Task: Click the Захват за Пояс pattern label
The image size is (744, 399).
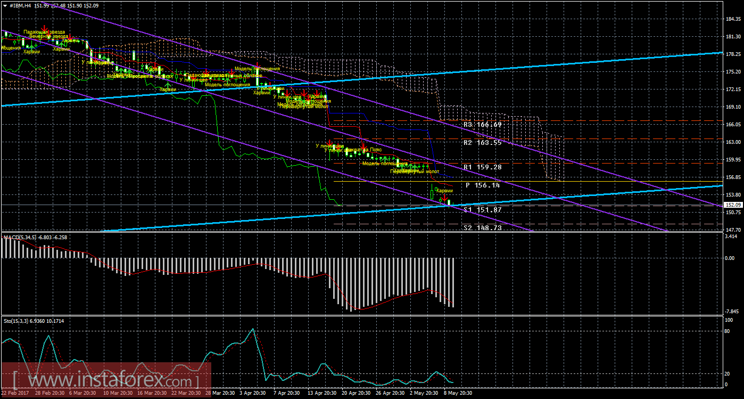Action: click(x=363, y=150)
